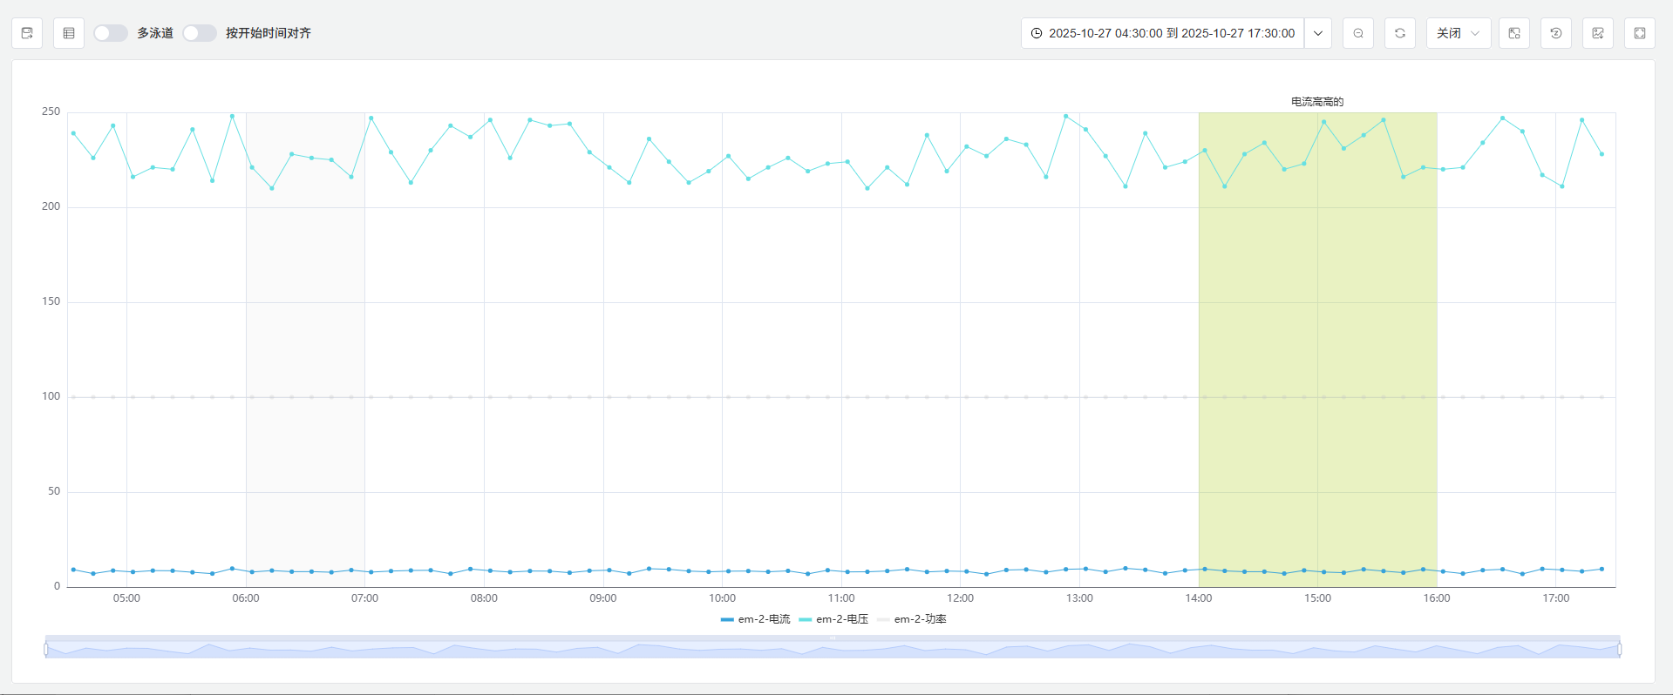Click the refresh data icon
Viewport: 1673px width, 695px height.
[x=1400, y=33]
